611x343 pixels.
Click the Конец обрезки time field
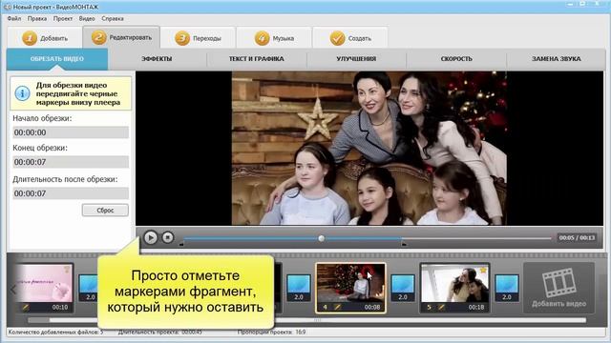click(71, 162)
